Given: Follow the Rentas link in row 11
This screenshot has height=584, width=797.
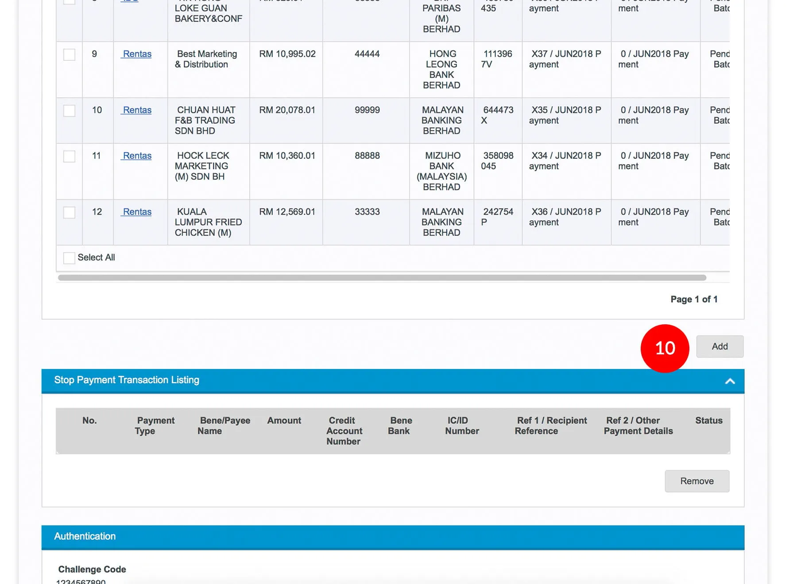Looking at the screenshot, I should tap(137, 156).
